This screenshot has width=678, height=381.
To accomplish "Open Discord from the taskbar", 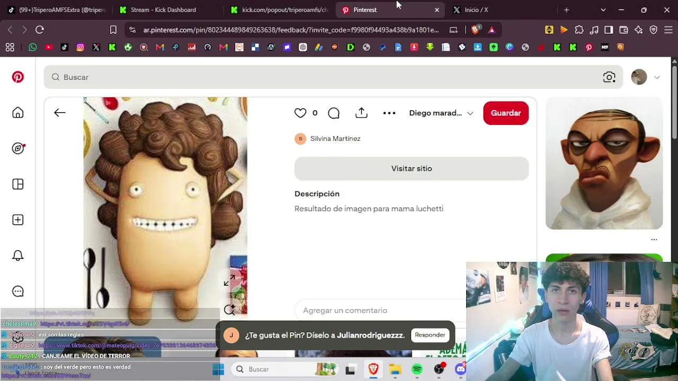I will click(461, 369).
